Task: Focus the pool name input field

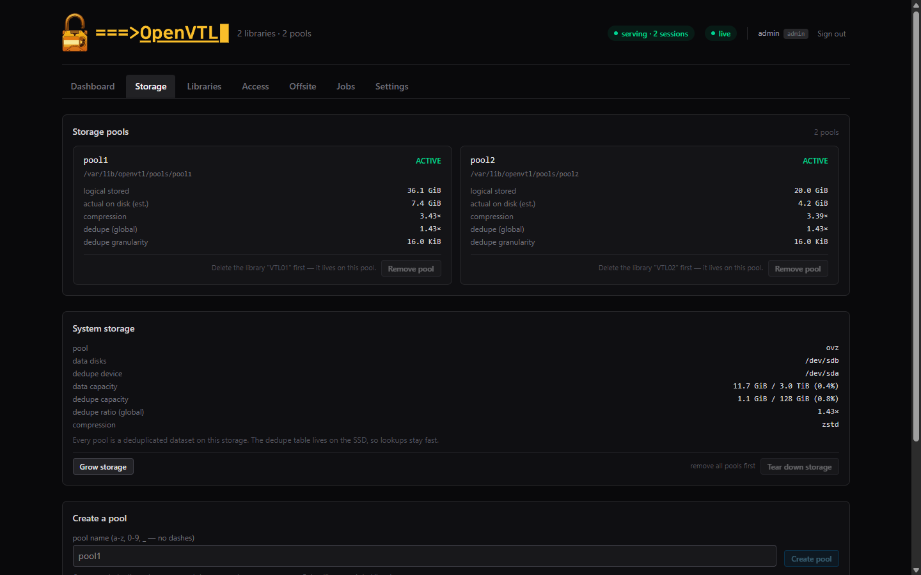Action: pyautogui.click(x=425, y=556)
